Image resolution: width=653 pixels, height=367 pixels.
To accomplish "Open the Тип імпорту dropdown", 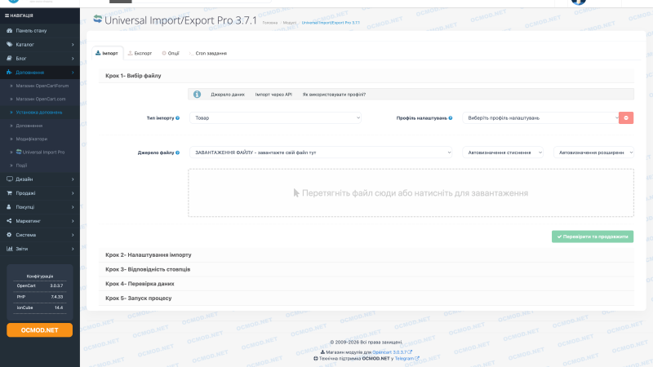I will pyautogui.click(x=275, y=117).
